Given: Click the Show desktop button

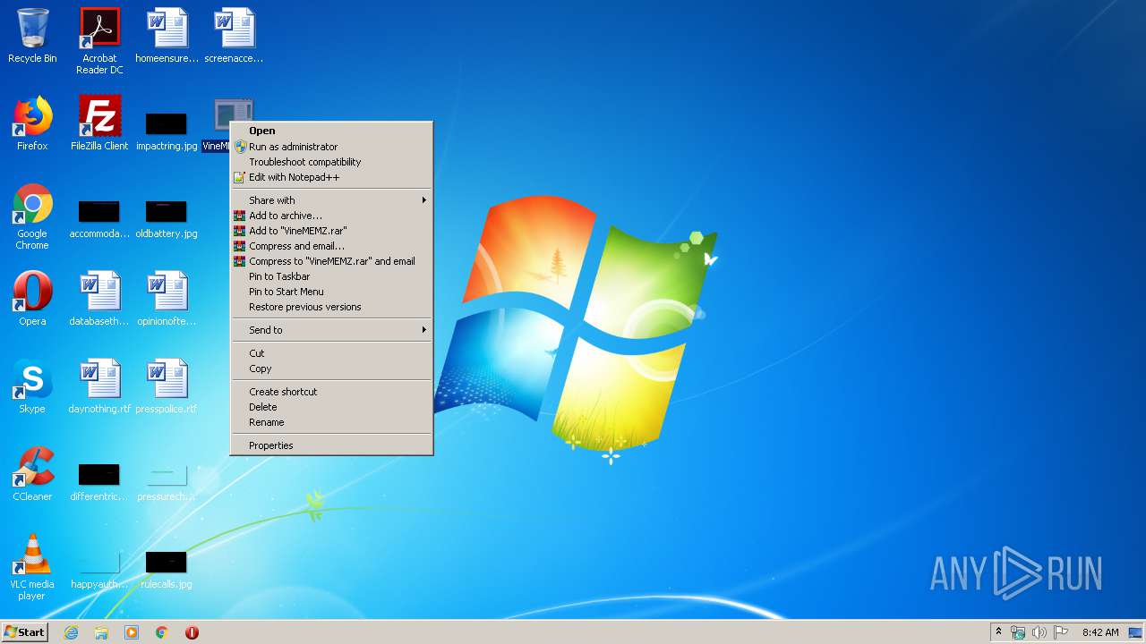Looking at the screenshot, I should tap(1135, 632).
